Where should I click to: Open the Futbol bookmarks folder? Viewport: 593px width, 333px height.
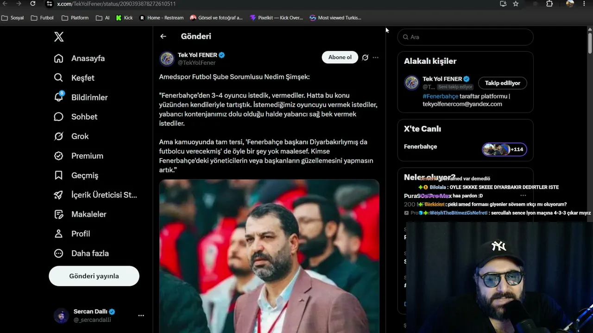coord(42,18)
